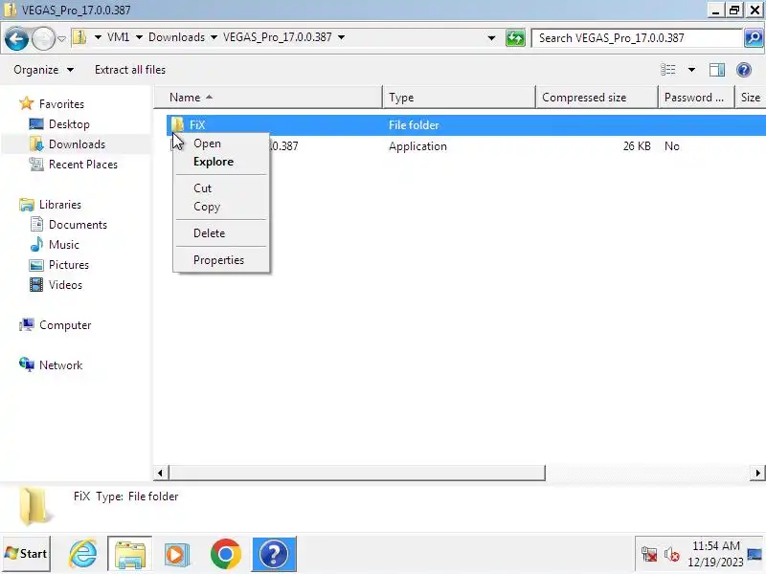Screen dimensions: 766x574
Task: Choose Cut in the context menu
Action: tap(221, 188)
